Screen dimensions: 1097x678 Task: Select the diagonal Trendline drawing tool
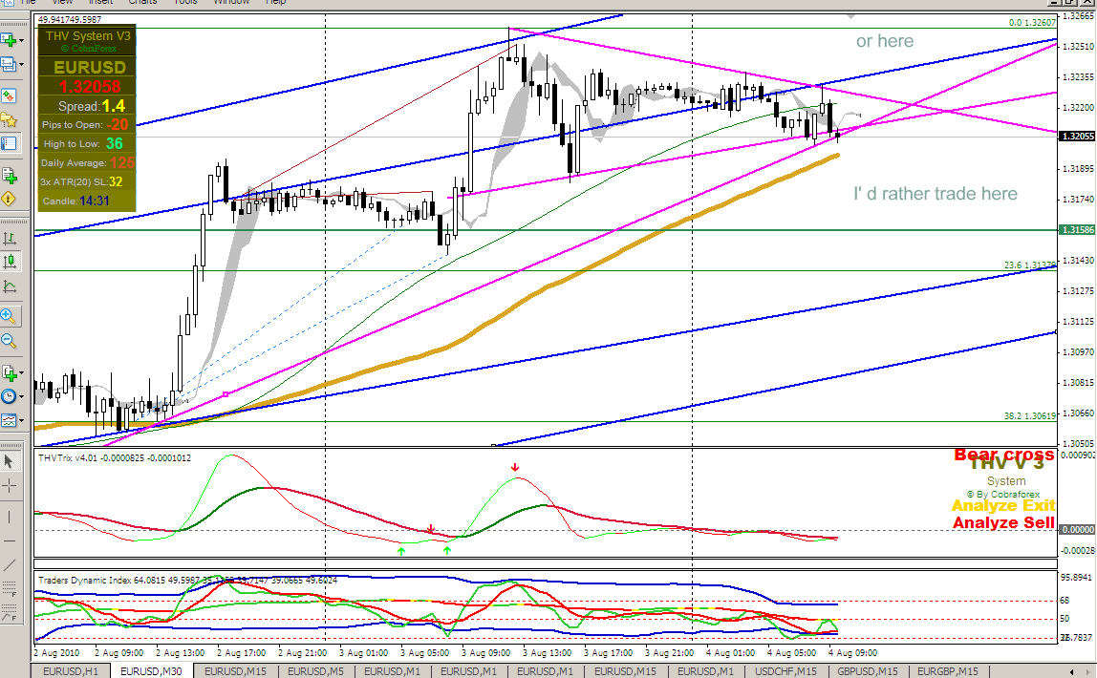pyautogui.click(x=9, y=564)
